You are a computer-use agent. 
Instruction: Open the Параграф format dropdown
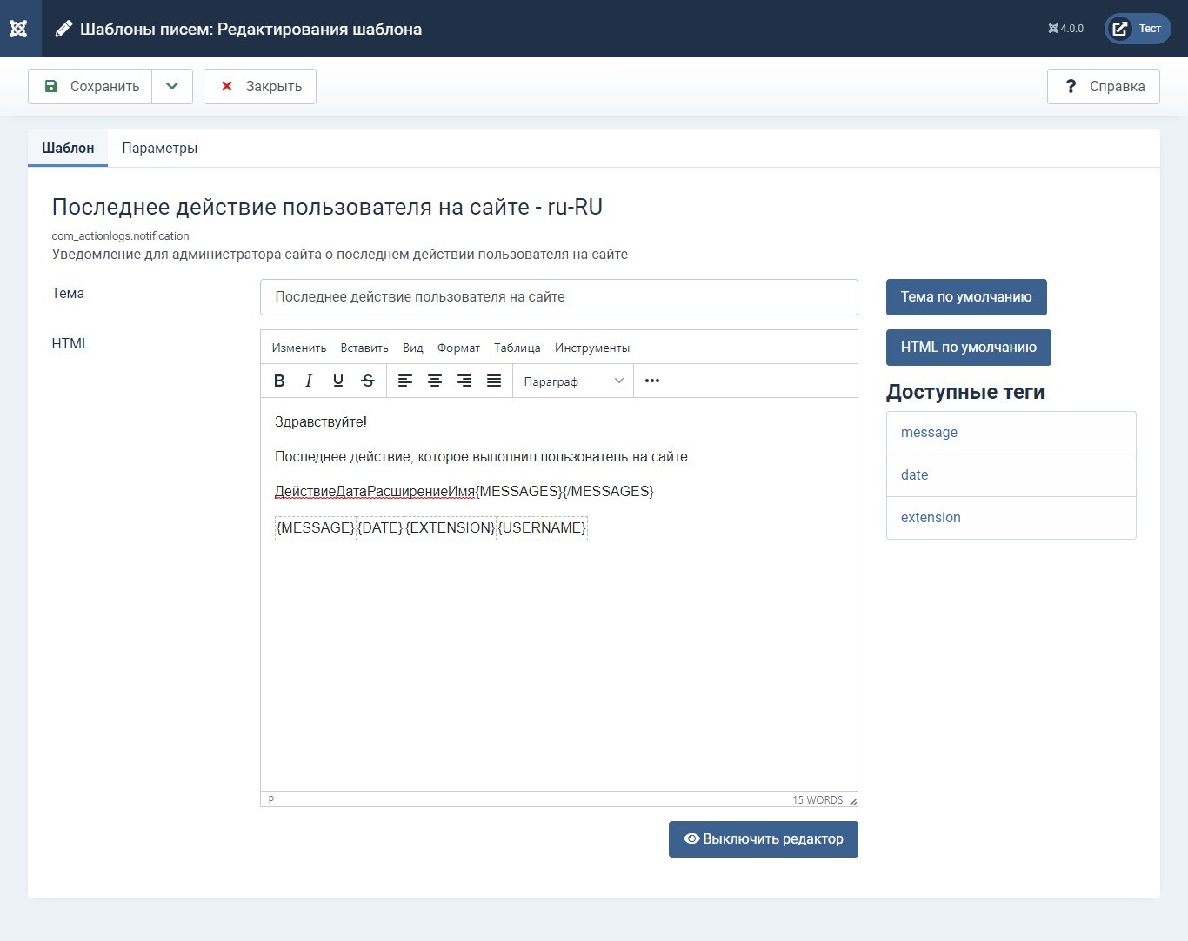pyautogui.click(x=574, y=381)
